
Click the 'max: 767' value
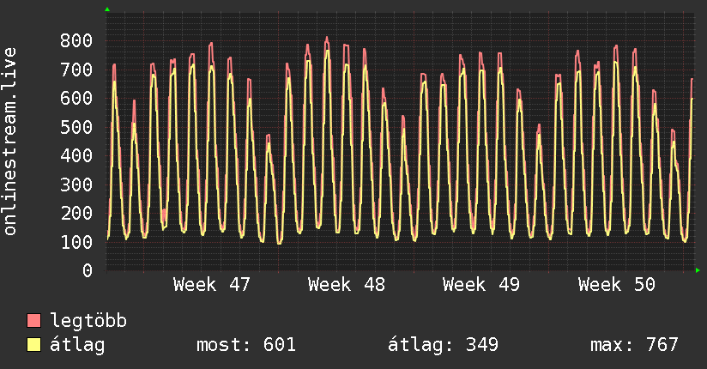point(634,345)
